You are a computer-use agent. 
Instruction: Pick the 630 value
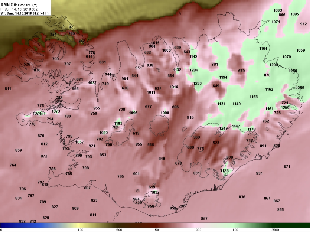click(x=229, y=157)
